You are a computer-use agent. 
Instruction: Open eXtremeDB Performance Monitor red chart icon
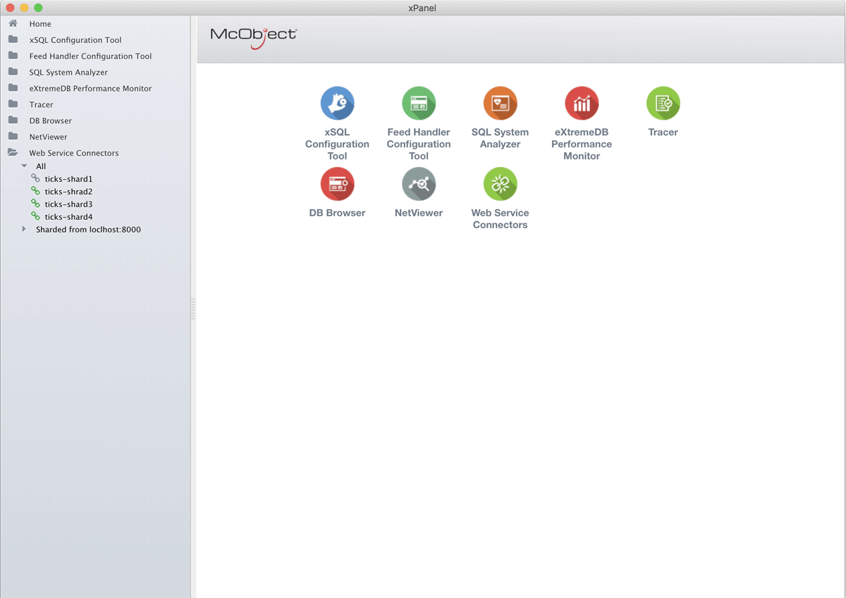tap(582, 104)
